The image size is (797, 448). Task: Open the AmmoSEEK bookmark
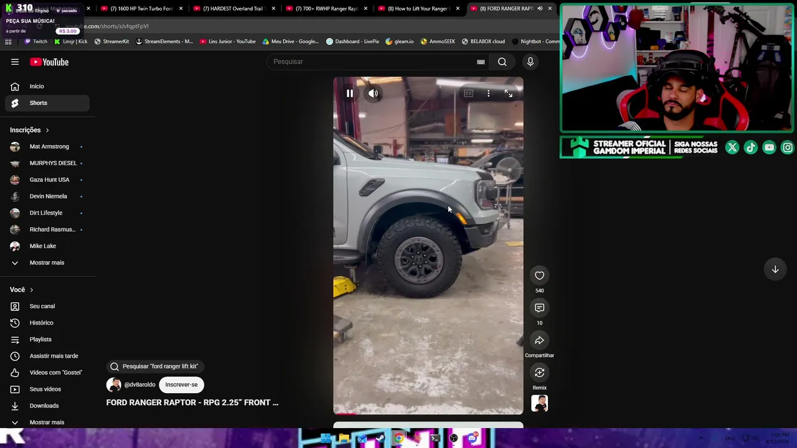[x=438, y=42]
